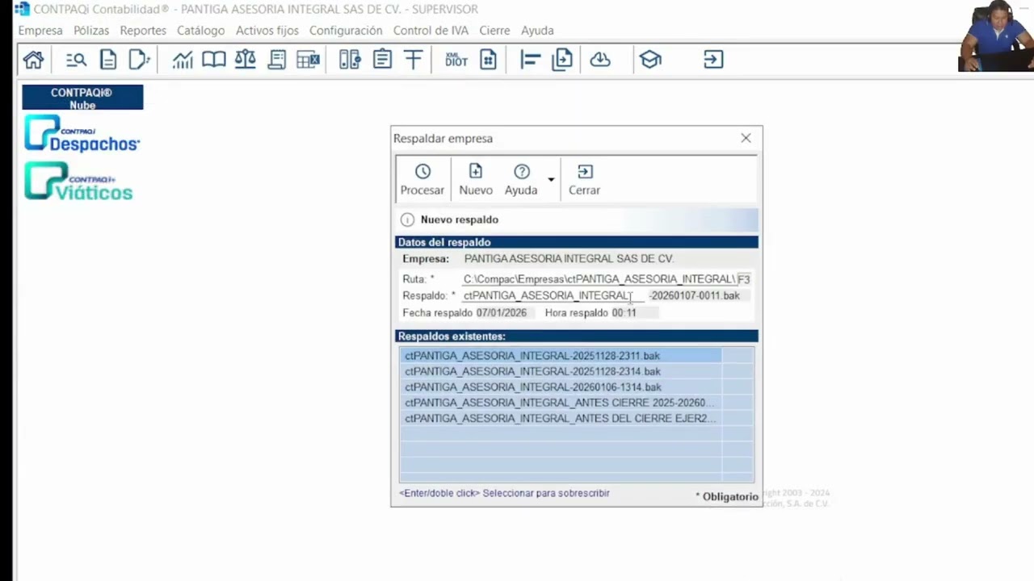Click the CONTPAQi Nube banner button
Viewport: 1034px width, 581px height.
point(82,98)
